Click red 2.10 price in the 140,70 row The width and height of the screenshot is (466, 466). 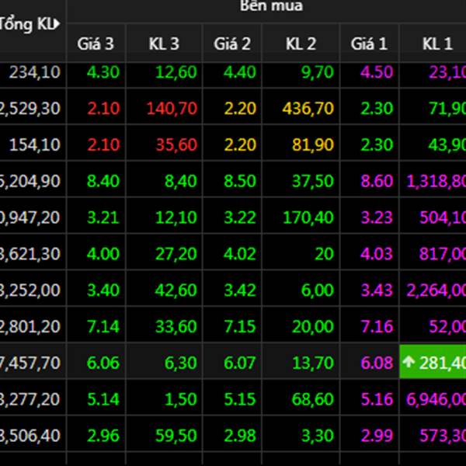point(104,108)
